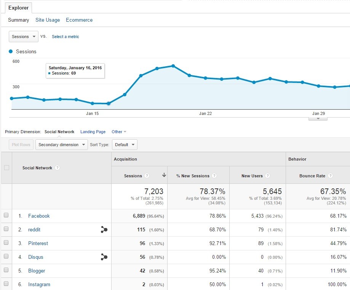
Task: Click help icon next to Social Network header
Action: (x=58, y=168)
